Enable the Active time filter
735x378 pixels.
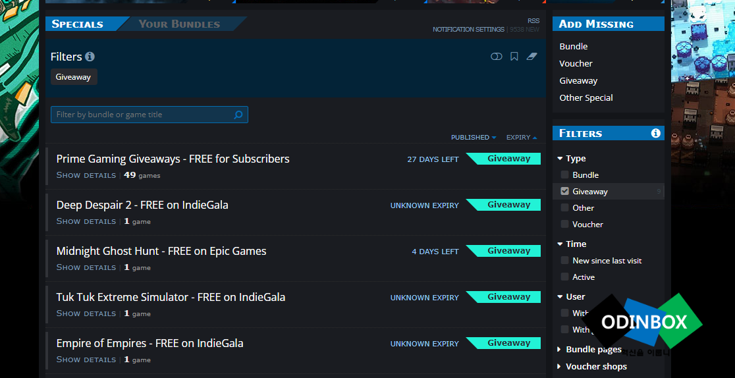click(564, 277)
